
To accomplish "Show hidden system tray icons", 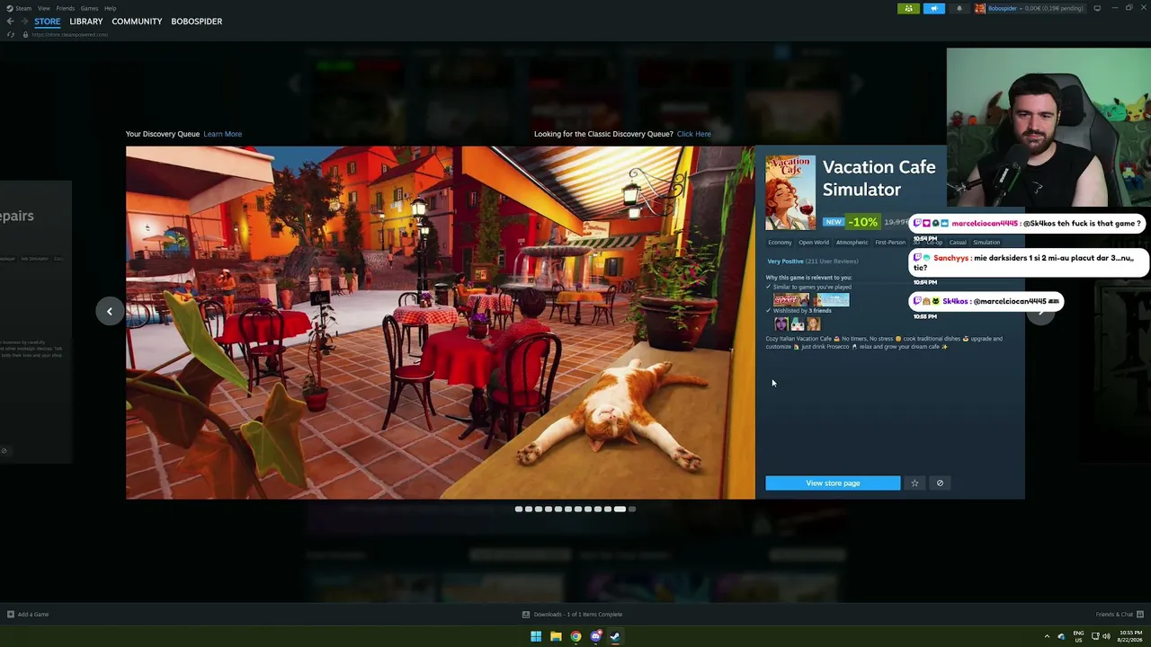I will pyautogui.click(x=1047, y=636).
